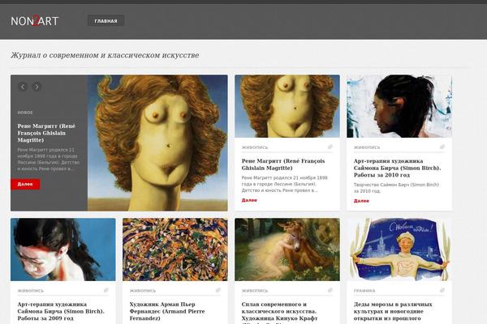
Task: Click ЖИВОПИСЬ category on Арман Фернандес card
Action: (143, 291)
